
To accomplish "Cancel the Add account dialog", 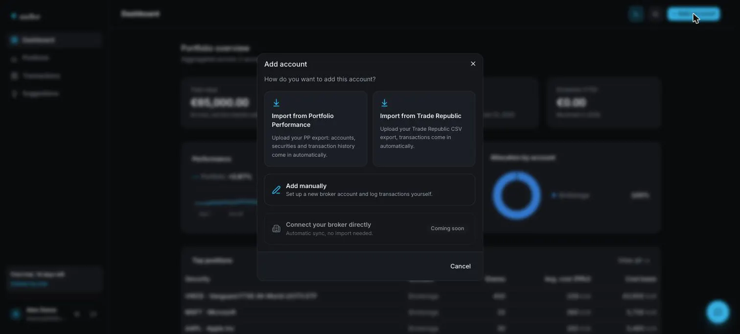I will click(461, 266).
